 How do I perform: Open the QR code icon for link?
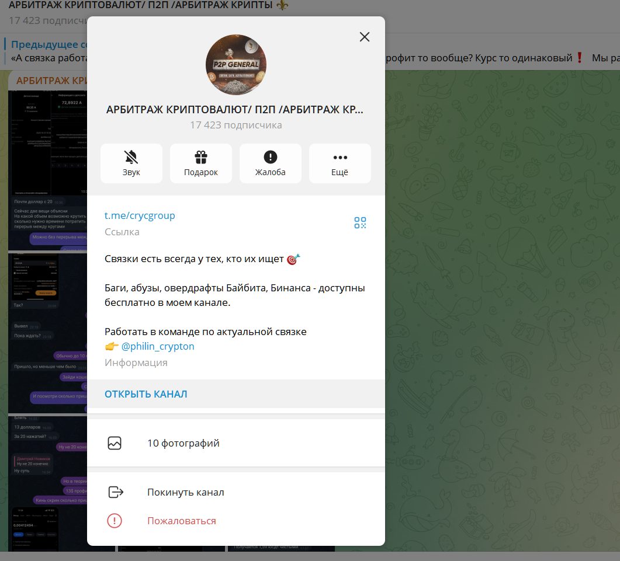tap(360, 222)
